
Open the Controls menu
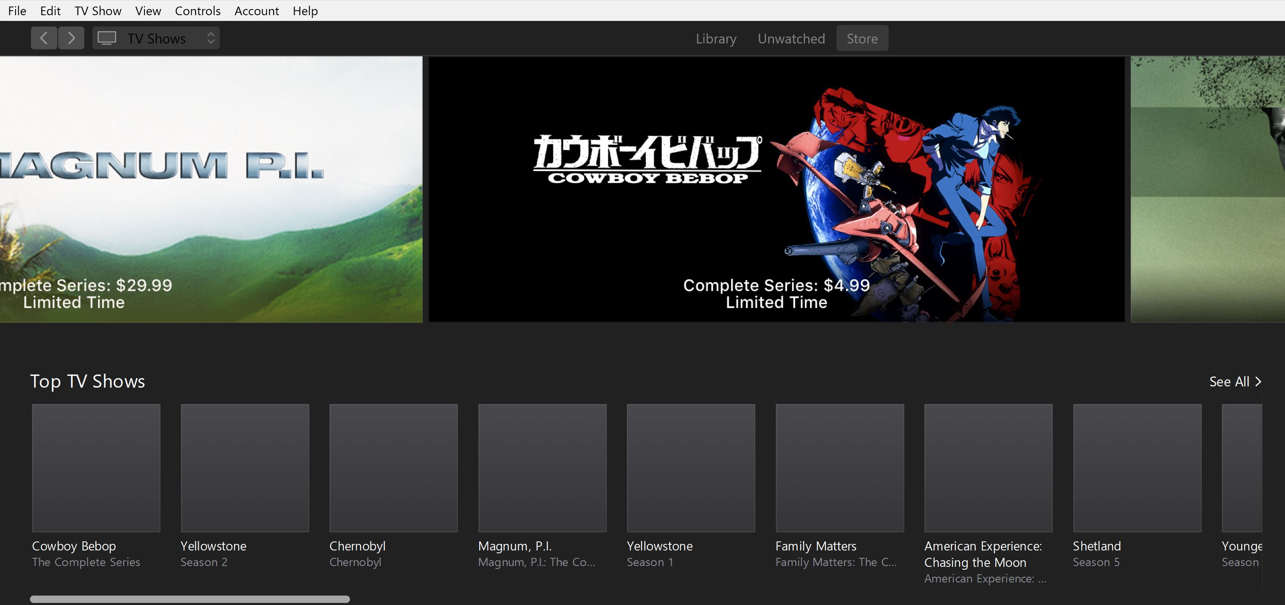click(x=197, y=11)
